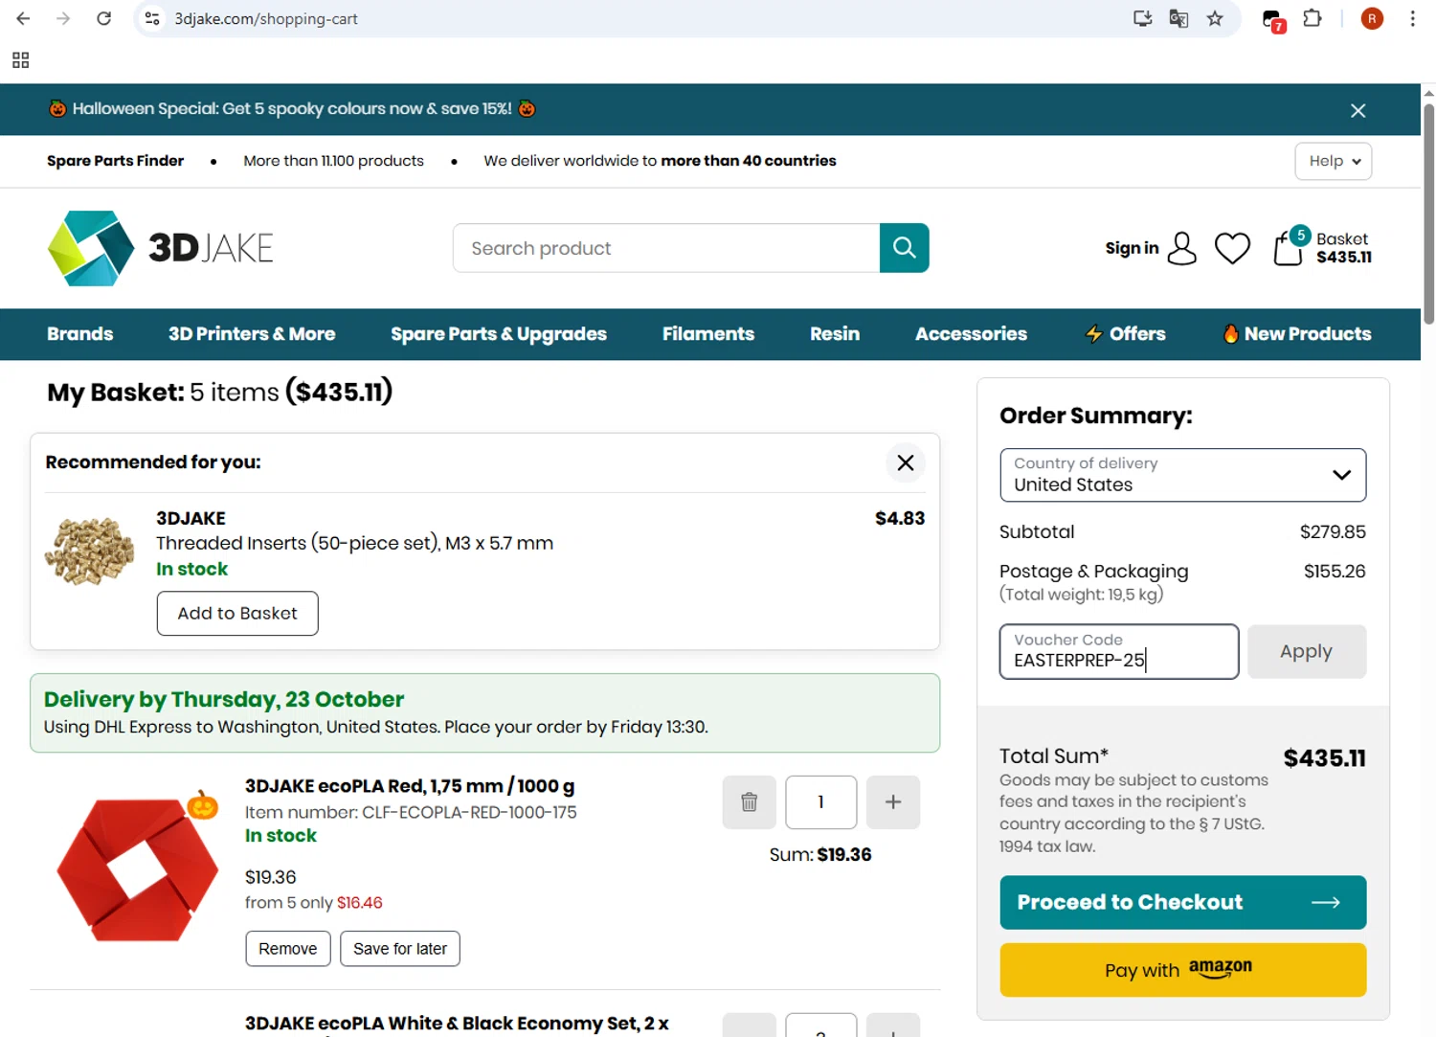This screenshot has height=1037, width=1436.
Task: Click Total Sum amount $435.11
Action: point(1324,758)
